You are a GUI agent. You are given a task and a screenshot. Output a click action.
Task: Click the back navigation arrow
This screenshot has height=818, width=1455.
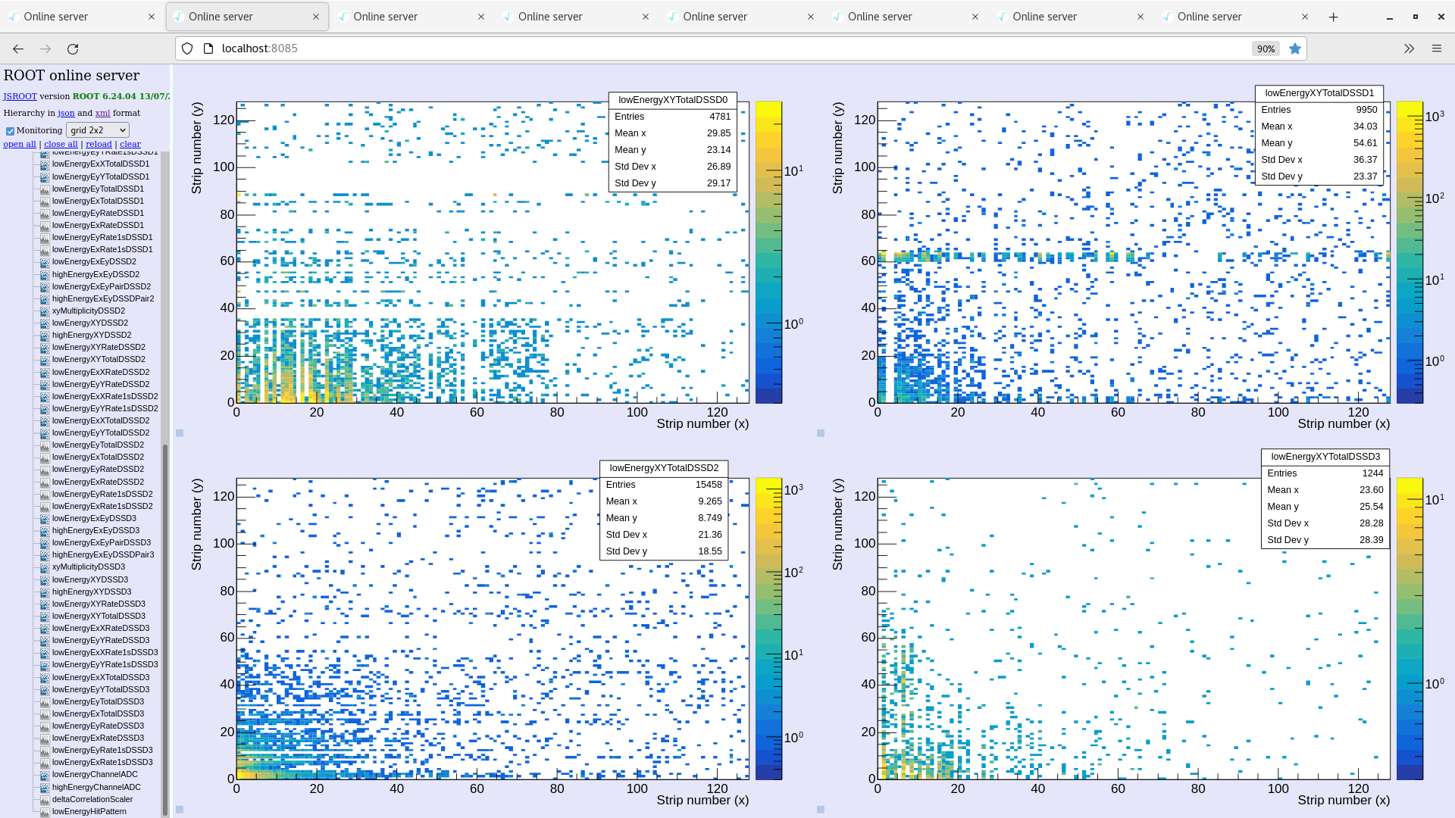click(17, 48)
